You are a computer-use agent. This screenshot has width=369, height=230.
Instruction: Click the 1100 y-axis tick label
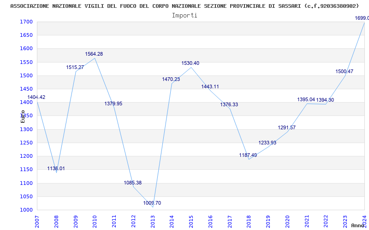pos(27,183)
